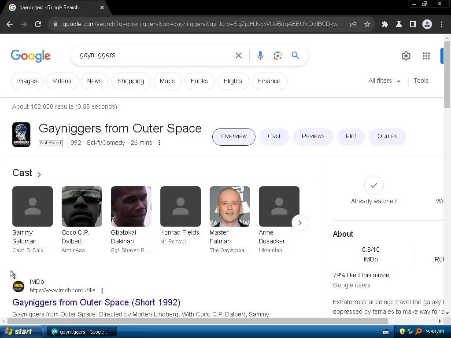The height and width of the screenshot is (338, 451).
Task: Toggle the browser side panel
Action: pyautogui.click(x=413, y=25)
